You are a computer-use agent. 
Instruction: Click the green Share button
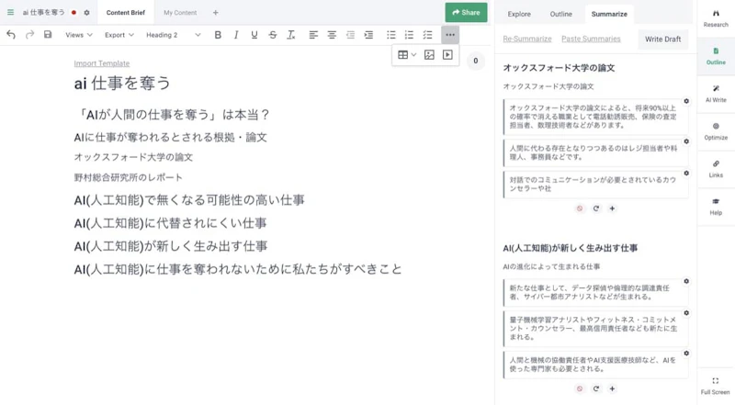466,13
